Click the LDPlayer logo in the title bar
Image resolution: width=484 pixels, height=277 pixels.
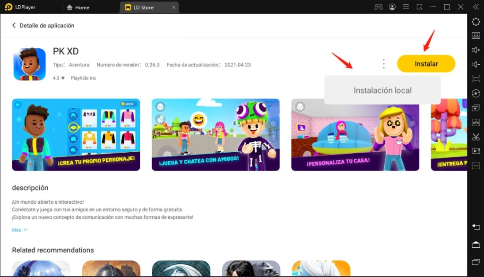9,7
